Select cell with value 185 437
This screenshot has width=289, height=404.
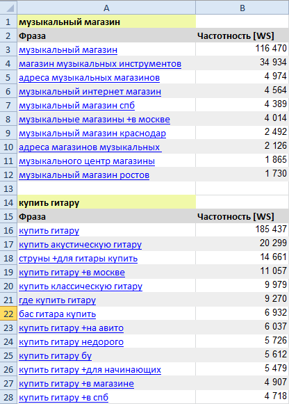(242, 230)
